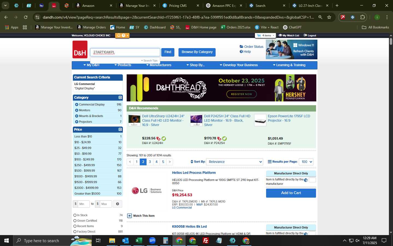The width and height of the screenshot is (393, 246).
Task: Click the D&H logo
Action: (80, 49)
